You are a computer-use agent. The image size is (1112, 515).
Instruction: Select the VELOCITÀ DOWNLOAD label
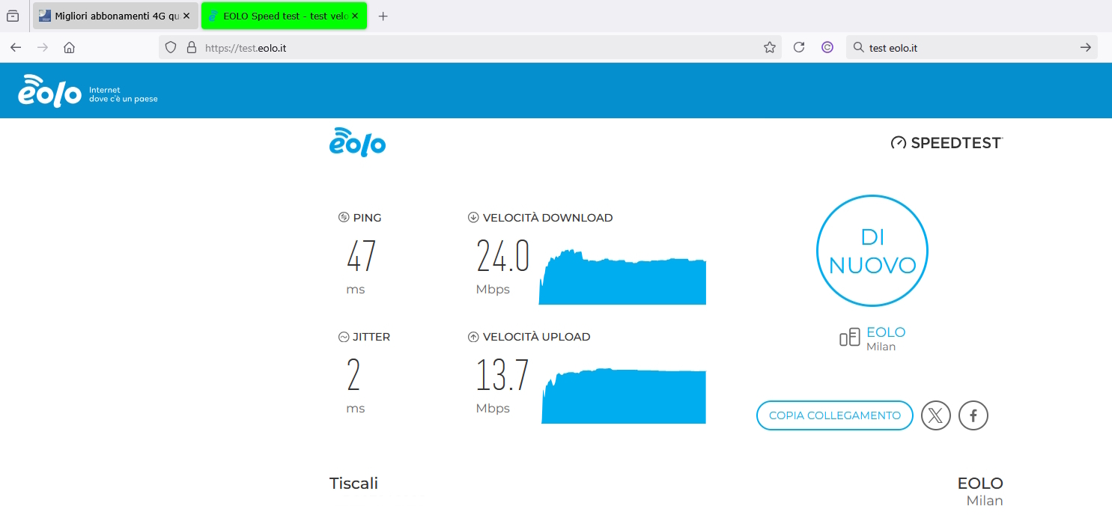[x=548, y=218]
